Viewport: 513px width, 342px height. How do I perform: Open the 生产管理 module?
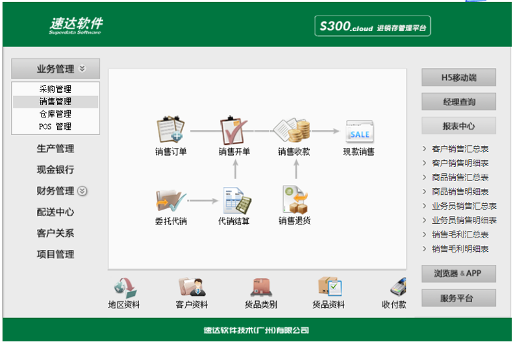point(55,149)
